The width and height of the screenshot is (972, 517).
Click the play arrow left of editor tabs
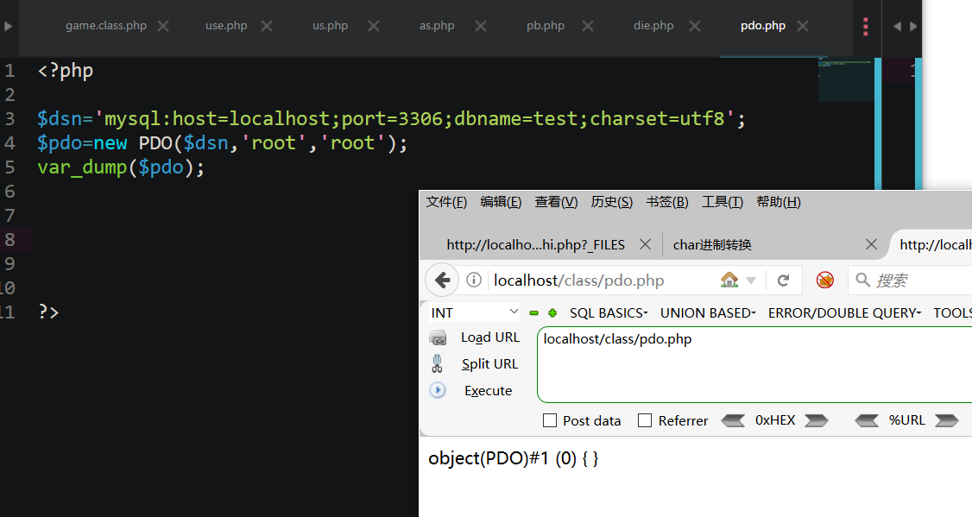tap(8, 26)
